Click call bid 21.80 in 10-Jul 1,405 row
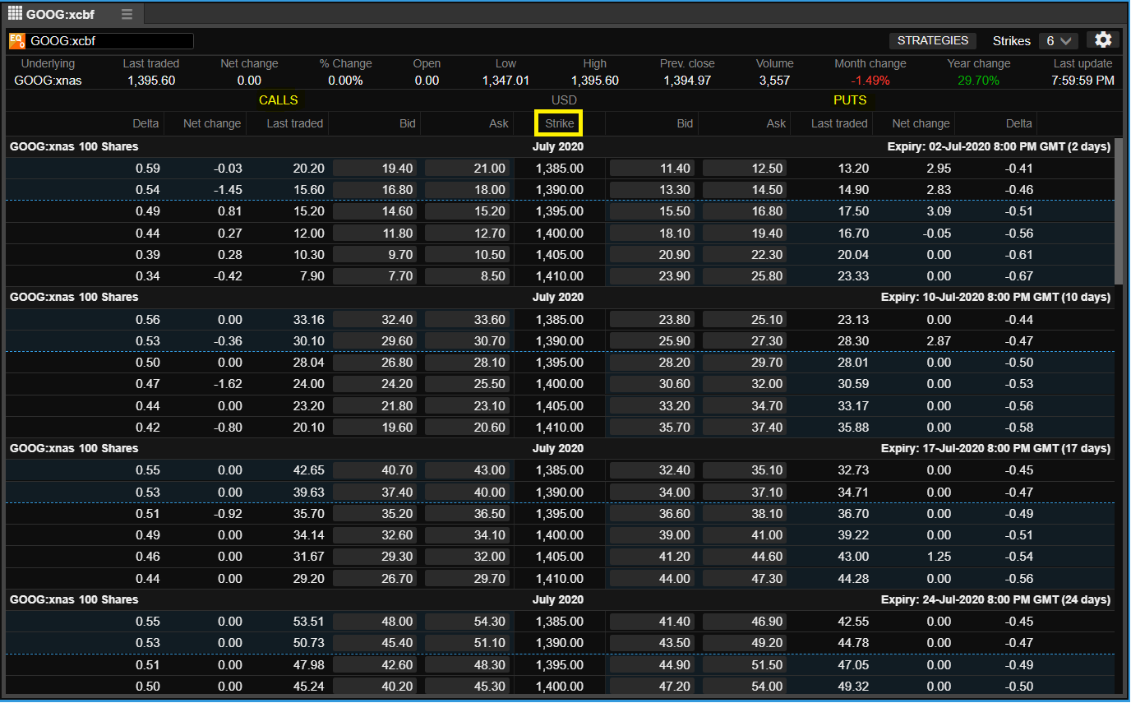Viewport: 1131px width, 703px height. click(x=375, y=406)
